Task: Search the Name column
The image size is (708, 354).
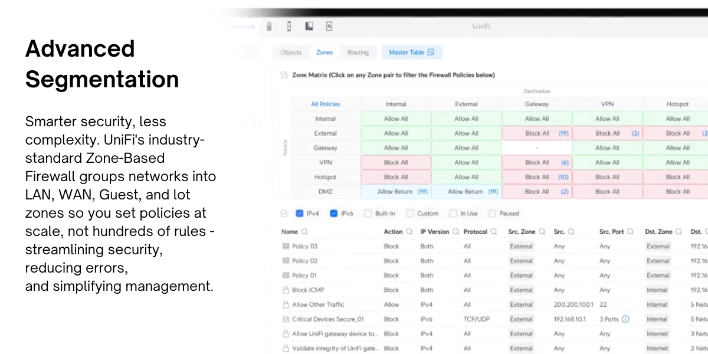Action: [304, 232]
